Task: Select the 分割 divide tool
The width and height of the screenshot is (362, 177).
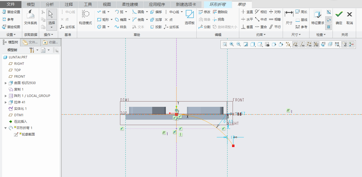Action: tap(205, 27)
